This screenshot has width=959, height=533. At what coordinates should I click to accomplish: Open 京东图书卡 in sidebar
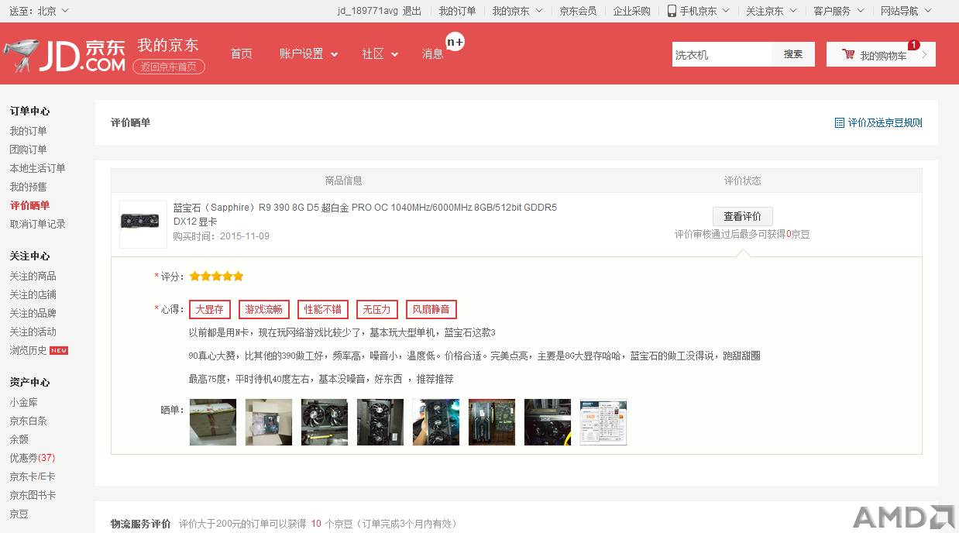[33, 495]
